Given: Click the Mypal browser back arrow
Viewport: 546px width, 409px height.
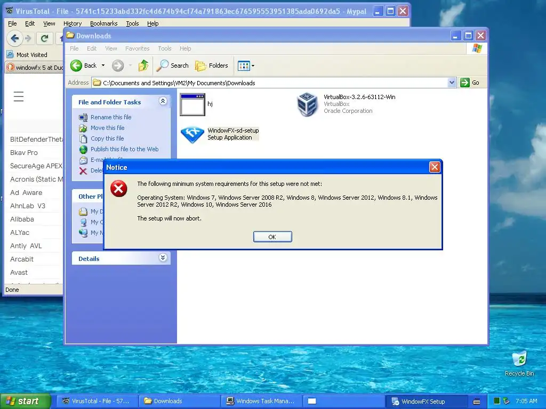Looking at the screenshot, I should tap(14, 38).
